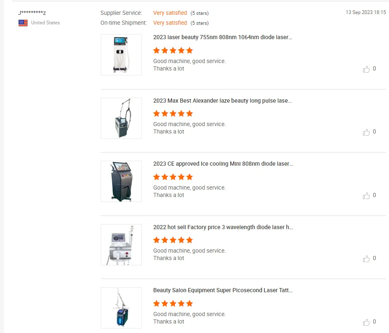The width and height of the screenshot is (389, 333).
Task: View Ice cooling Mini 808nm product image
Action: (121, 181)
